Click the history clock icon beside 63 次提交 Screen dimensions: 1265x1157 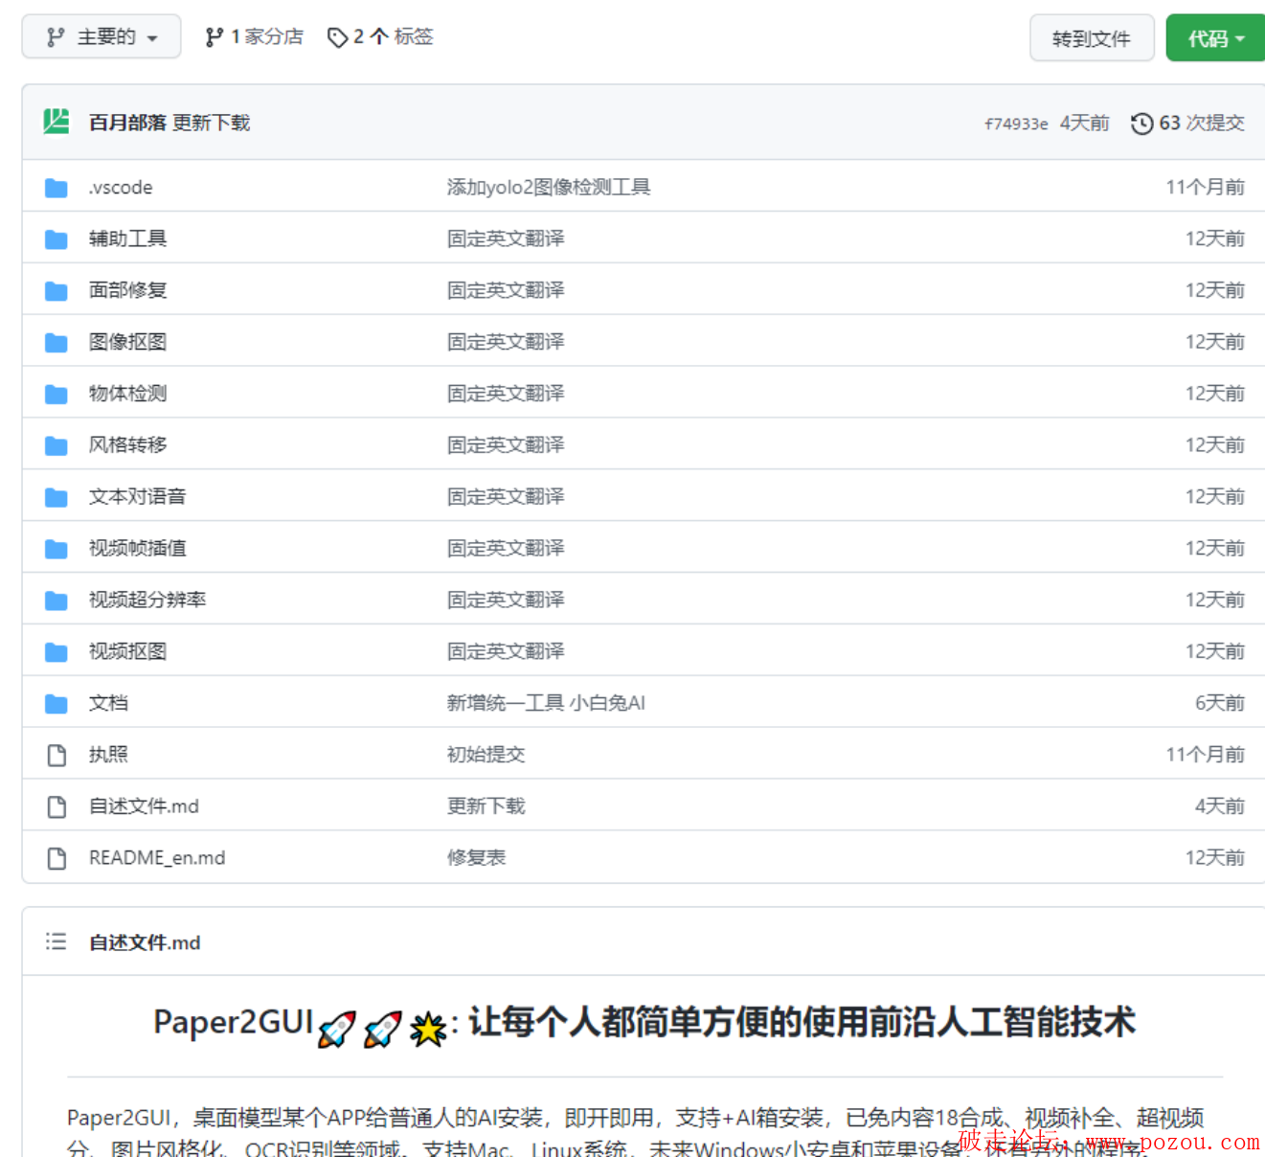pos(1141,124)
